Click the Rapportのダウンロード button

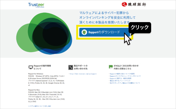pyautogui.click(x=105, y=32)
